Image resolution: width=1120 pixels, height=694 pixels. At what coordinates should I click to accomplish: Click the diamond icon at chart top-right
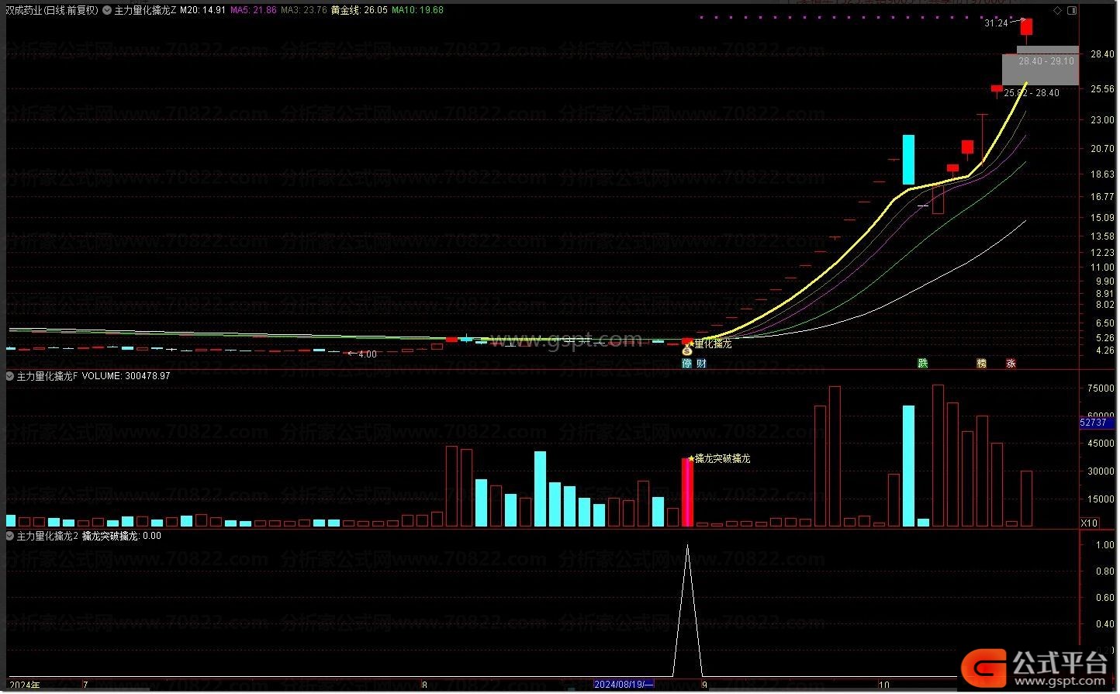[x=1057, y=10]
